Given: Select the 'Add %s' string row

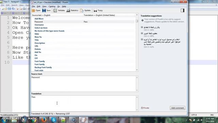Looking at the screenshot, I should (83, 52).
